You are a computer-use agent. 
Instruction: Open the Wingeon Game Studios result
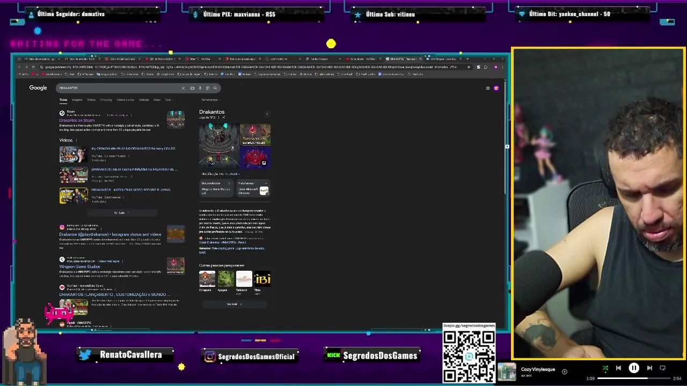pos(79,267)
